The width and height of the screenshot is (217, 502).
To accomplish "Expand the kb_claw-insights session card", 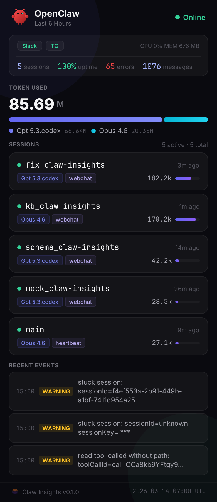I will (108, 212).
